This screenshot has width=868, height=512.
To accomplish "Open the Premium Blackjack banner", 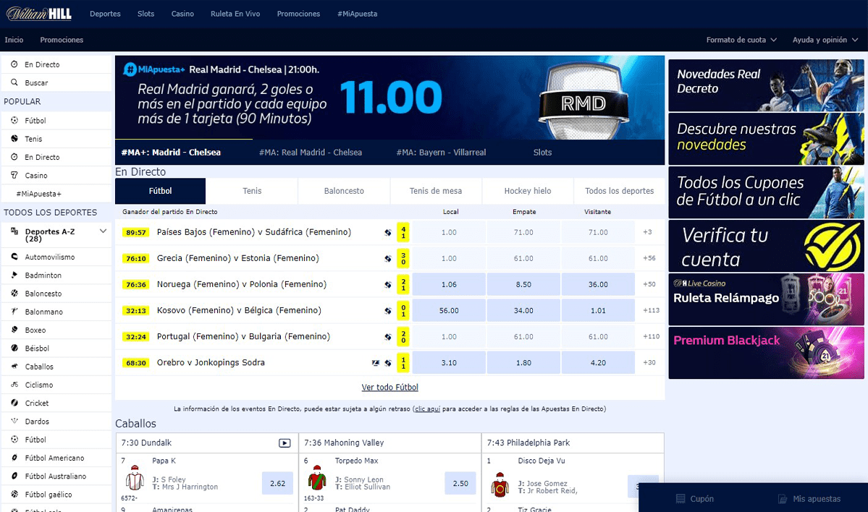I will (x=766, y=353).
